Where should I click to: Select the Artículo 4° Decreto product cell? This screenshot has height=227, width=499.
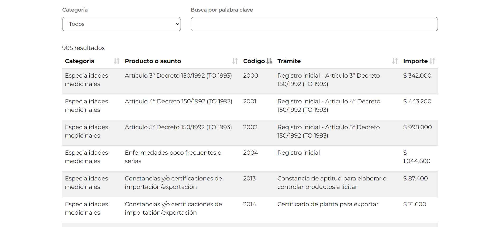tap(178, 102)
